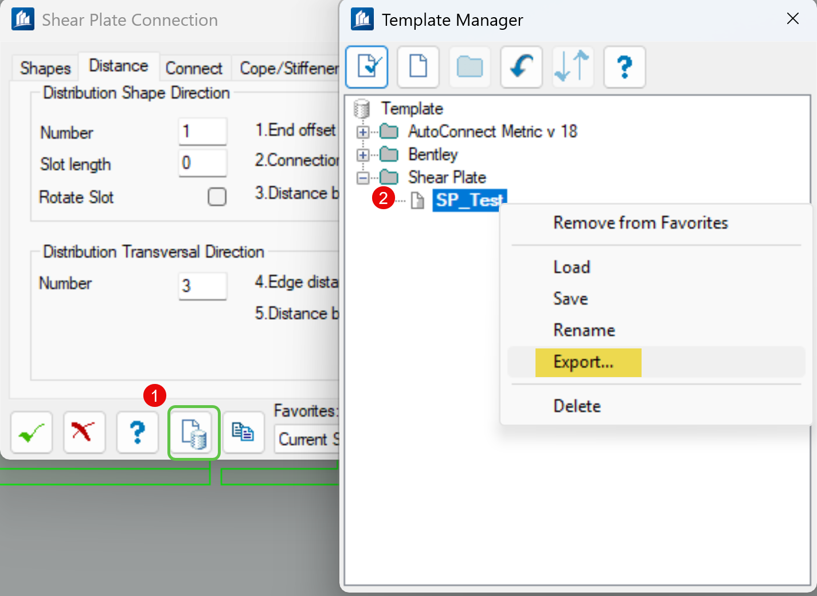The width and height of the screenshot is (817, 596).
Task: Click the blue undo arrow icon
Action: coord(521,67)
